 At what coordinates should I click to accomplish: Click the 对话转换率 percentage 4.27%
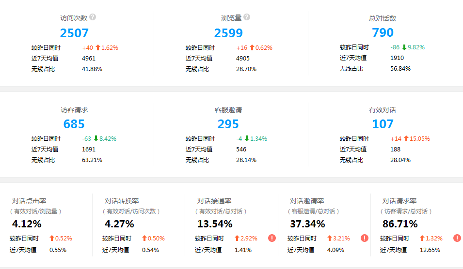click(x=119, y=224)
